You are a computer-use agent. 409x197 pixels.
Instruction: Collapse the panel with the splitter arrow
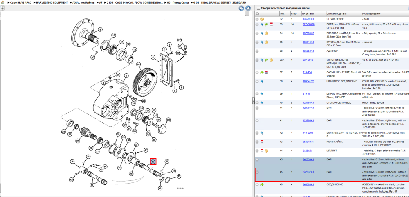[253, 102]
